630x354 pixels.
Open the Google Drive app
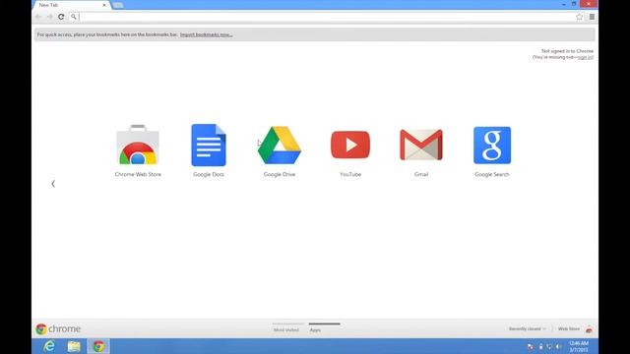point(280,150)
